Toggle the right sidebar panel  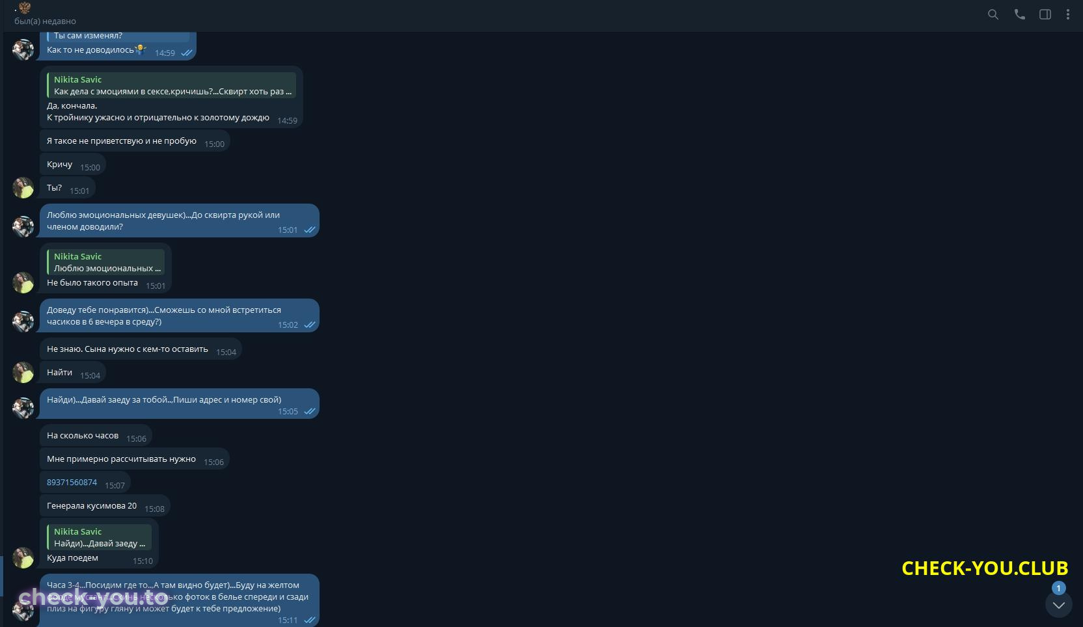click(1045, 14)
